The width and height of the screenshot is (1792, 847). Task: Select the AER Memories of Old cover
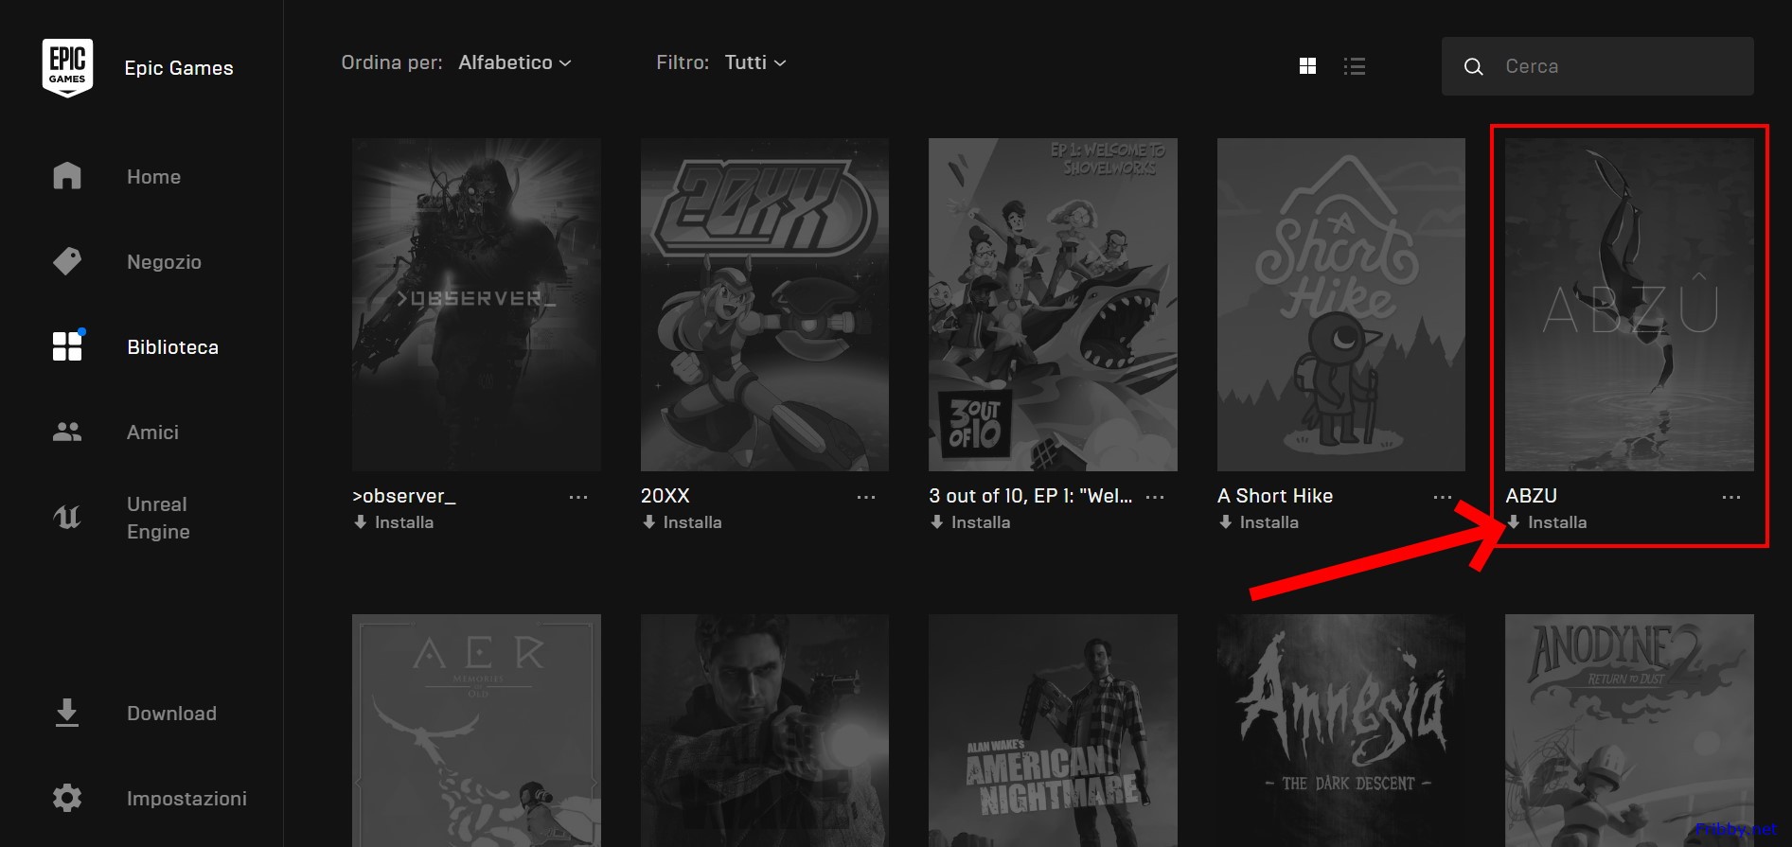[476, 731]
